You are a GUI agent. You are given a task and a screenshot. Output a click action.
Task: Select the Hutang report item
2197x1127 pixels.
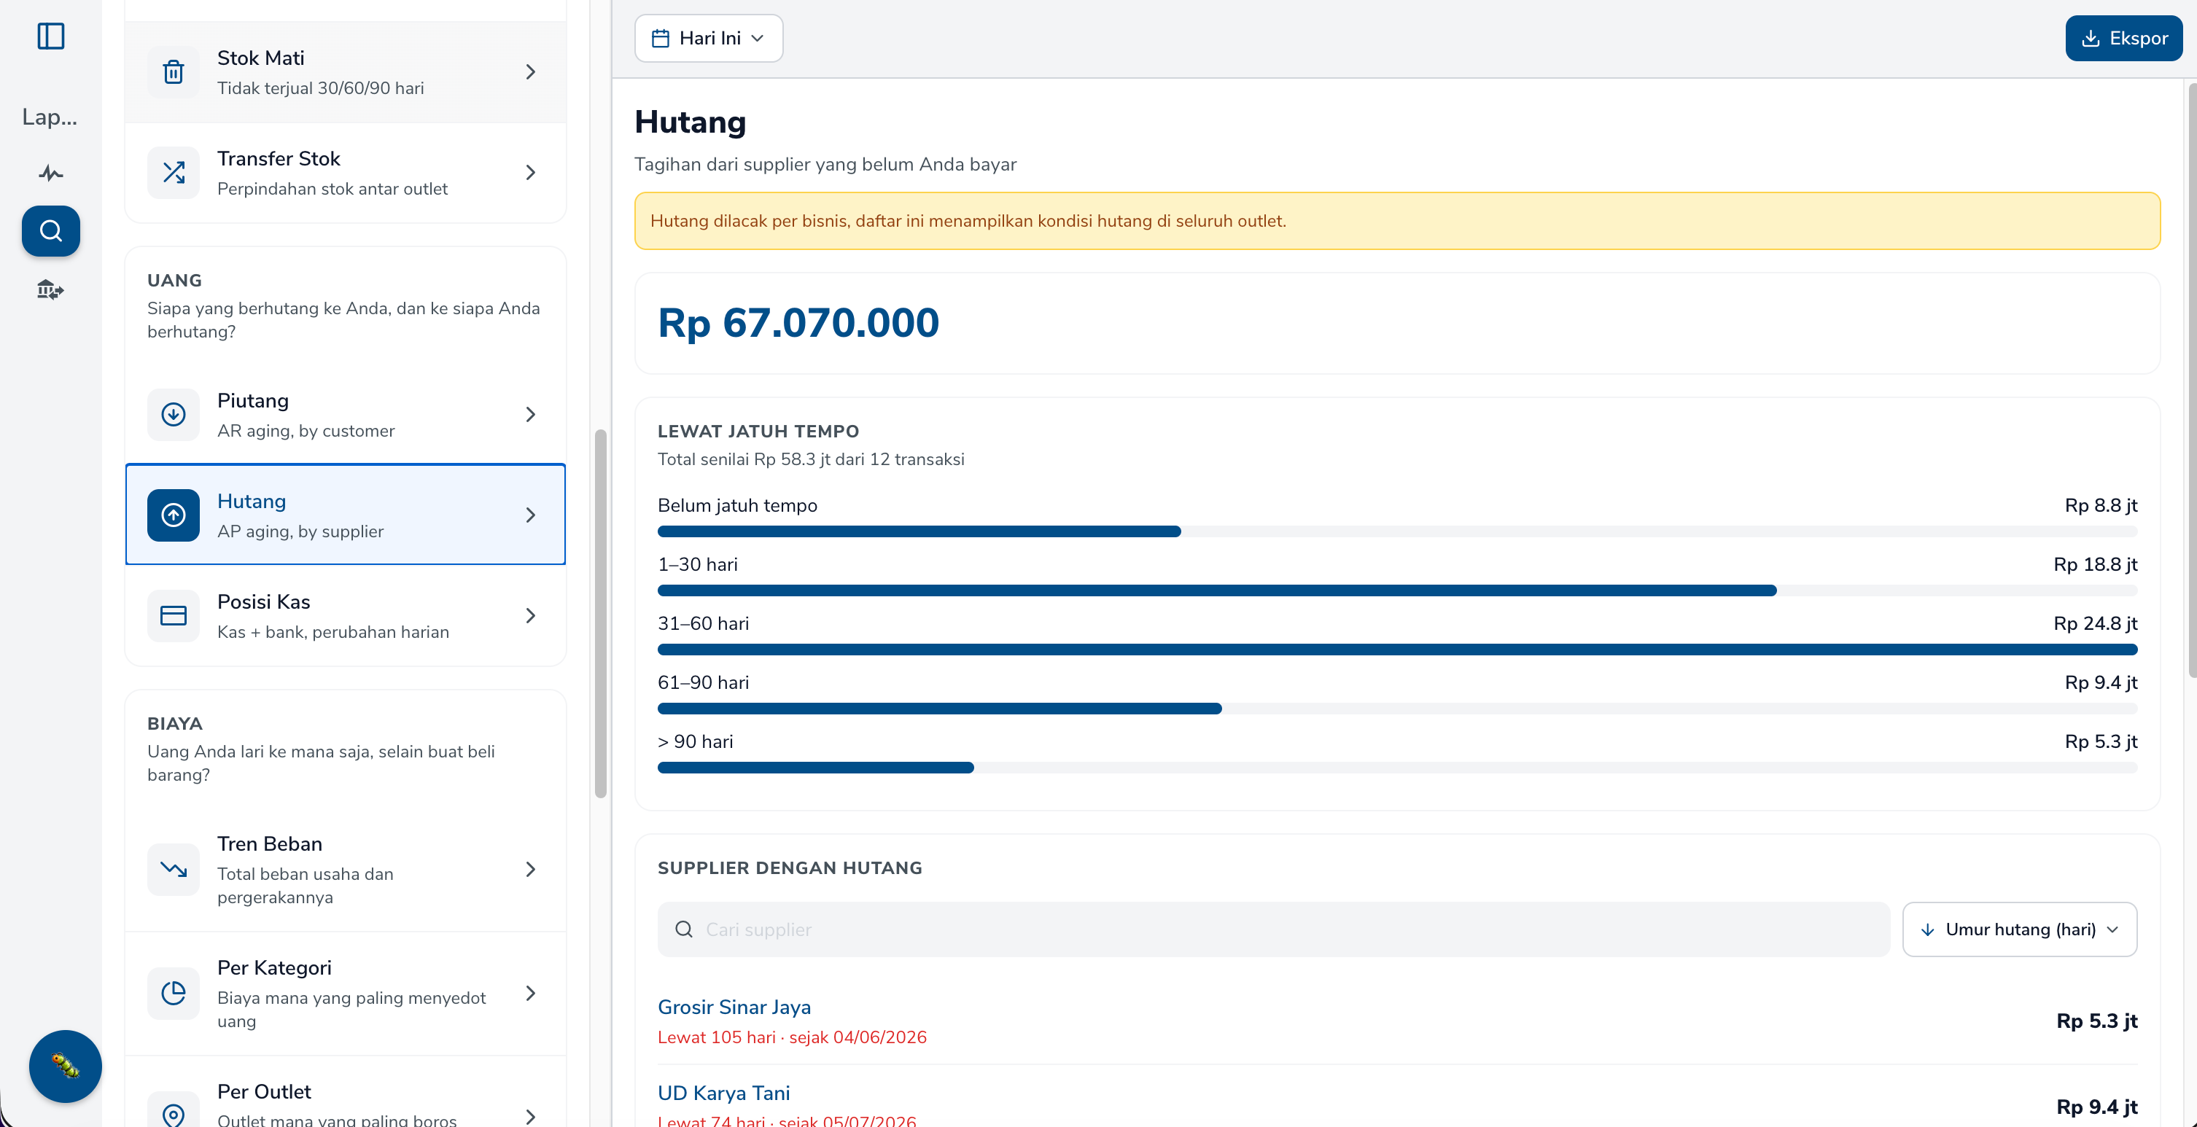(346, 515)
